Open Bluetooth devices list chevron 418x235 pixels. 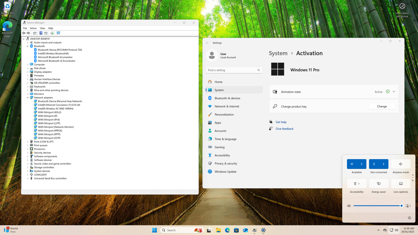(384, 164)
